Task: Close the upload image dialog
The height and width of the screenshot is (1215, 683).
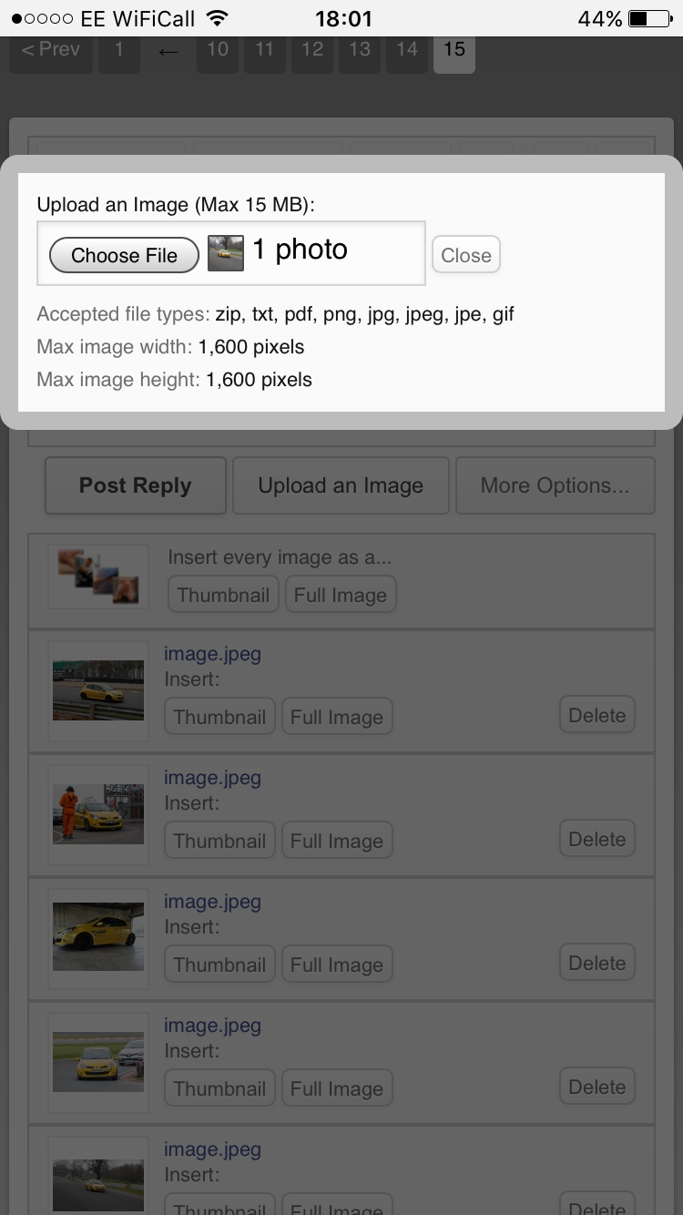Action: 466,255
